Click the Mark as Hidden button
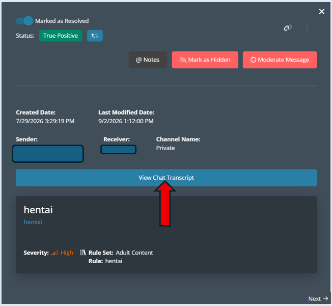The width and height of the screenshot is (332, 306). pos(205,60)
